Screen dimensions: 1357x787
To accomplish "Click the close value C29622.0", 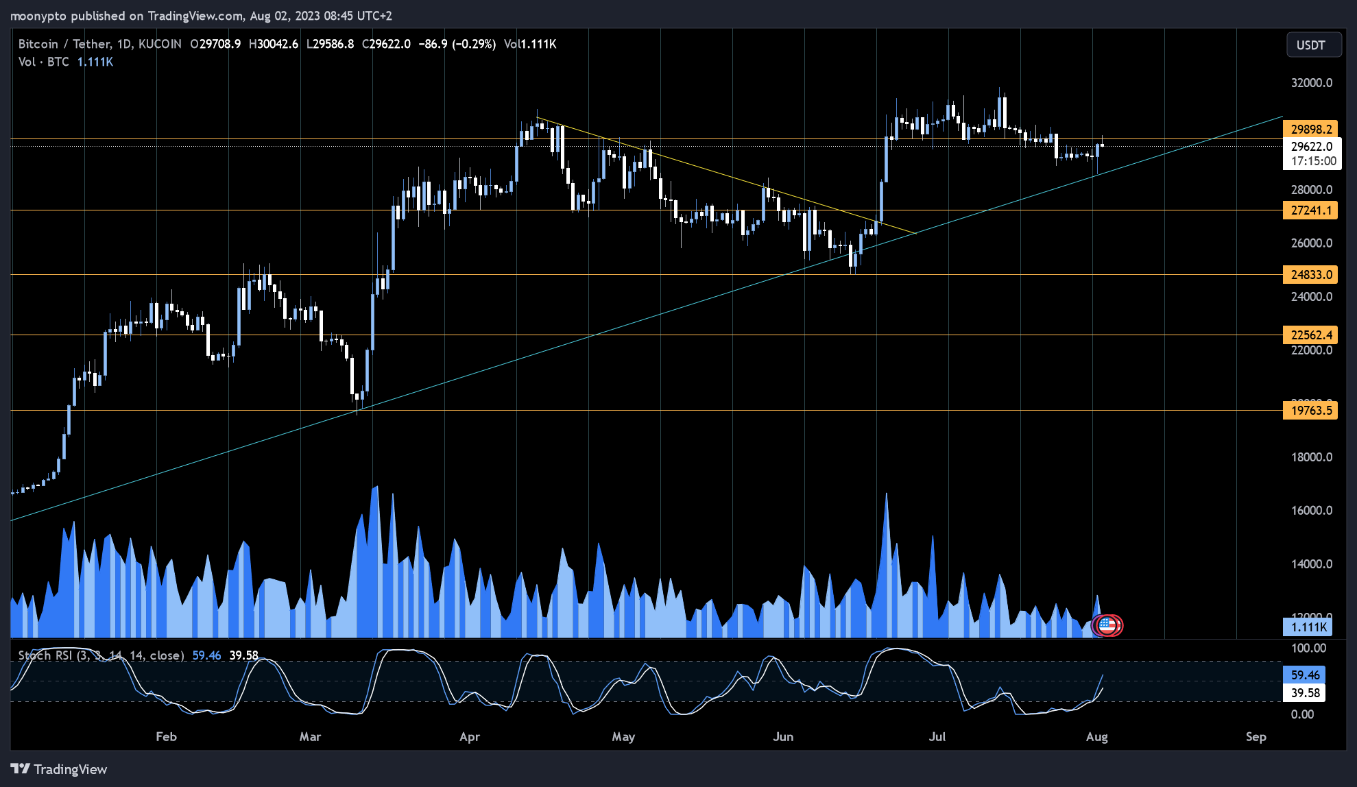I will 386,44.
